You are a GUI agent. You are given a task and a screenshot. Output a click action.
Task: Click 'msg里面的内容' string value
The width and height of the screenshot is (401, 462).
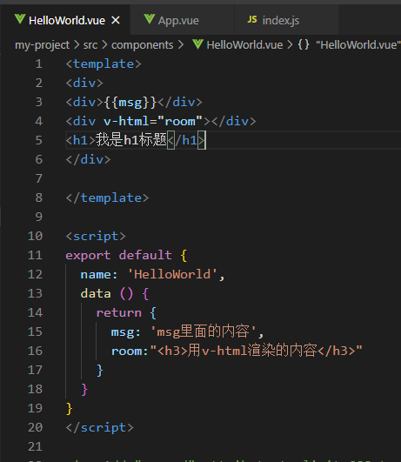pyautogui.click(x=203, y=331)
